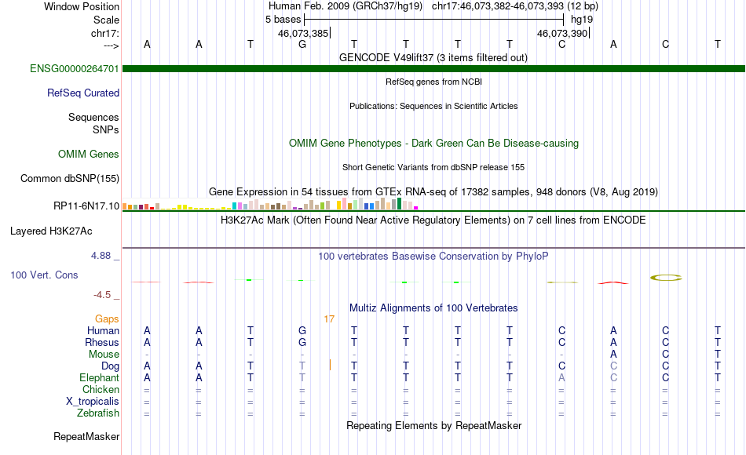
Task: Click the Layered H3K27Ac track label
Action: [51, 231]
